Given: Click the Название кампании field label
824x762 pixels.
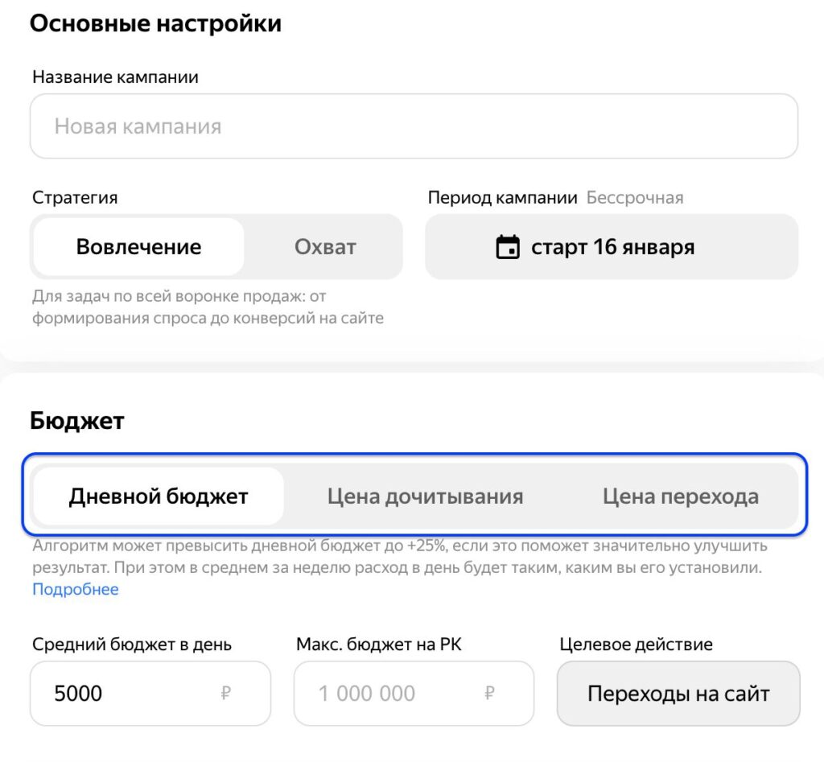Looking at the screenshot, I should pyautogui.click(x=115, y=77).
